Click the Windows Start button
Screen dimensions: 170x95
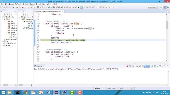pyautogui.click(x=3, y=93)
